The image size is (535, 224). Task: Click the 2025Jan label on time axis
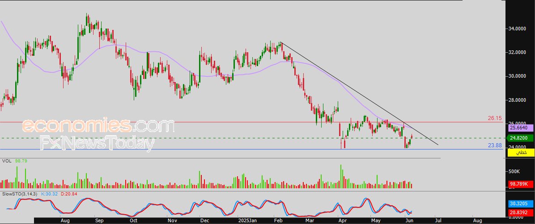coord(247,220)
